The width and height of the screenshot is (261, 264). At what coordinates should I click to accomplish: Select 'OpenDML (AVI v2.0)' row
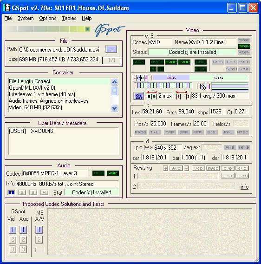click(60, 88)
